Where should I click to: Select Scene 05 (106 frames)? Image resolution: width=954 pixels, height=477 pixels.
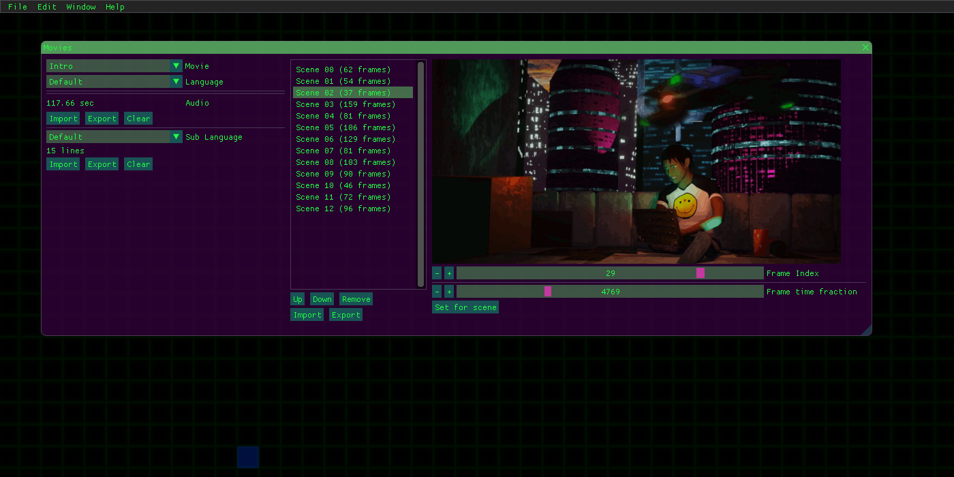[353, 127]
